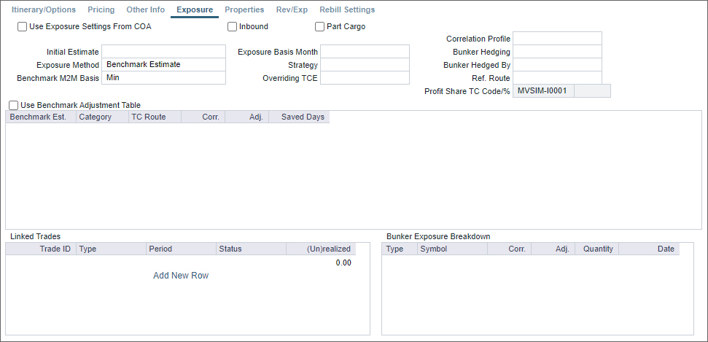Open the Exposure Method field
Viewport: 708px width, 342px height.
(163, 65)
